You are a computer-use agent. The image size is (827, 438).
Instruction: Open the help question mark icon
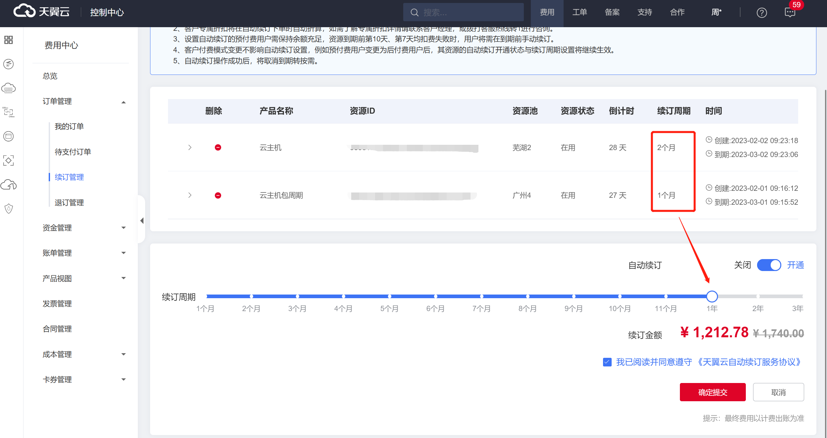(x=762, y=13)
